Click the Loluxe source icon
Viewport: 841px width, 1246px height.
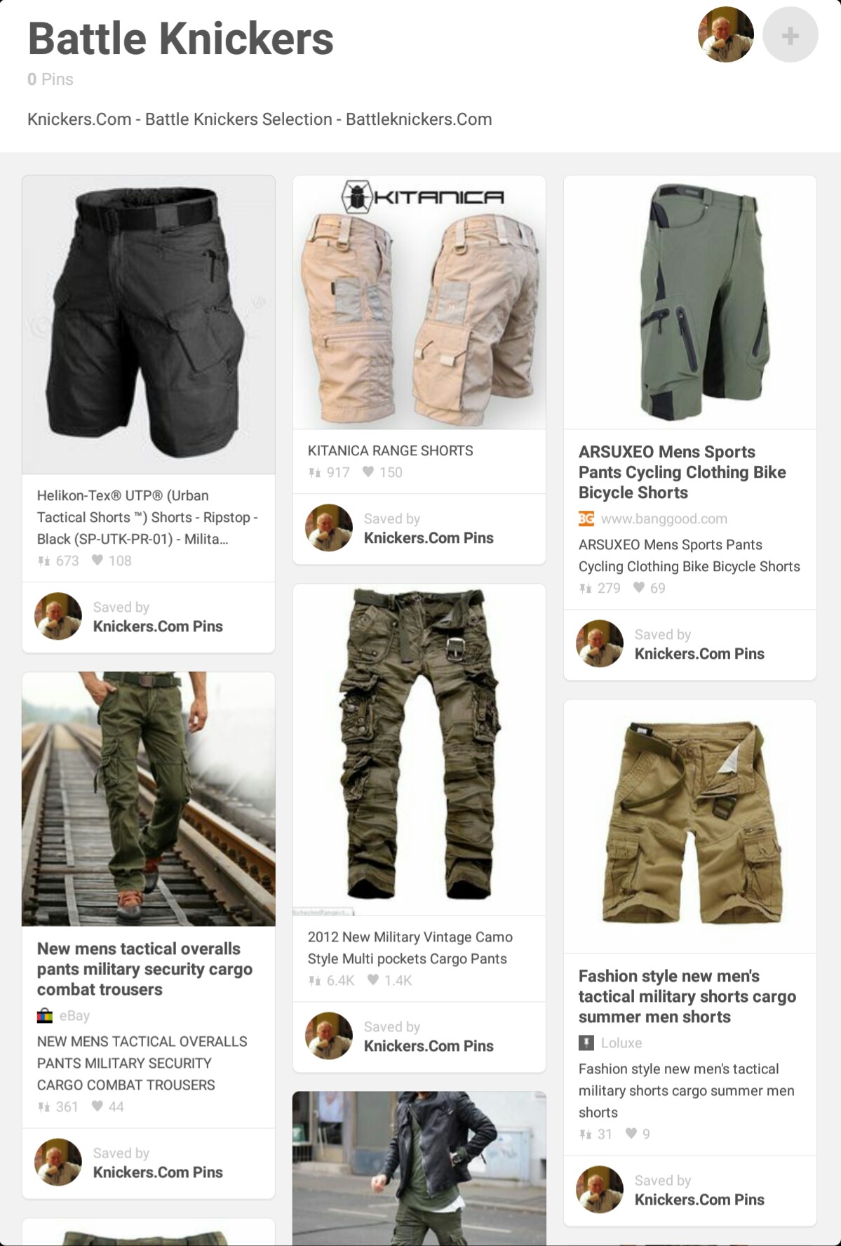point(586,1043)
